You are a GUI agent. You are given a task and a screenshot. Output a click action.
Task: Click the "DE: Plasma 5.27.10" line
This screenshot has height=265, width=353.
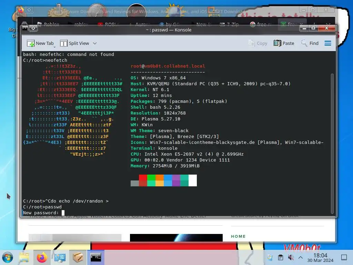coord(155,119)
